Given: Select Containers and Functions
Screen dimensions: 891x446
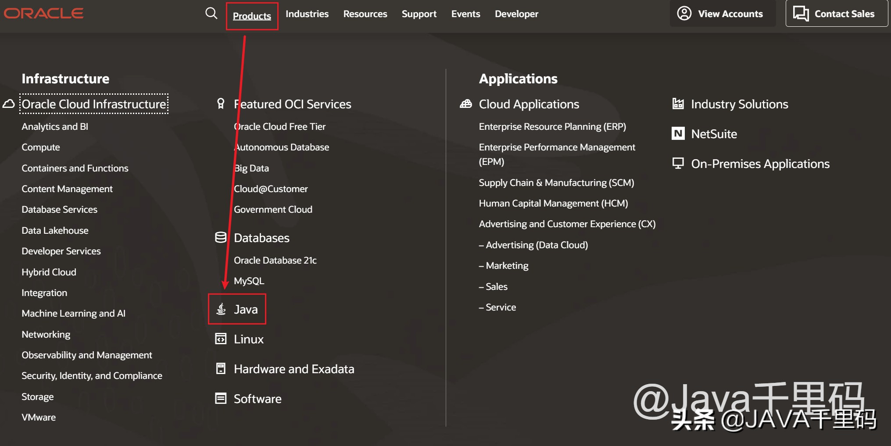Looking at the screenshot, I should (x=75, y=168).
